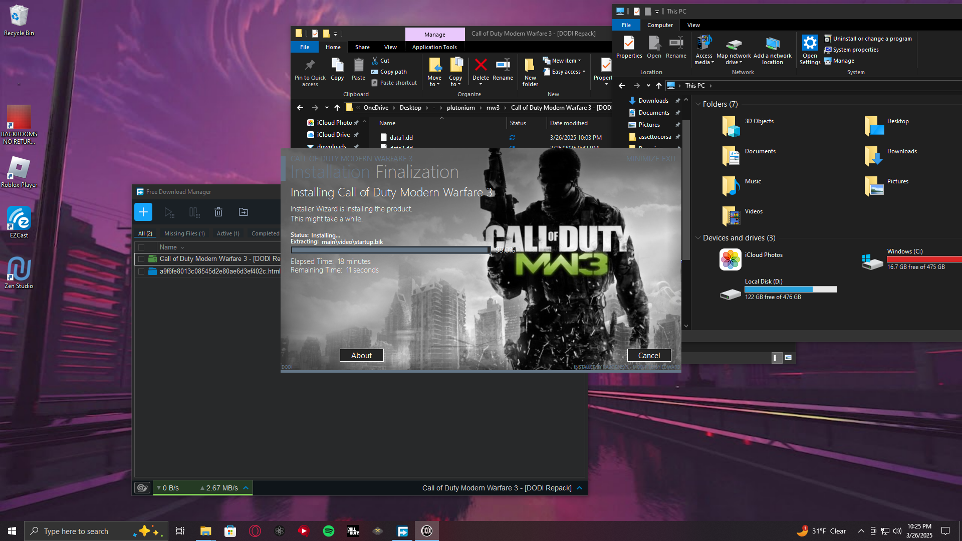The image size is (962, 541).
Task: Click the move-to-folder icon in Download Manager
Action: click(244, 212)
